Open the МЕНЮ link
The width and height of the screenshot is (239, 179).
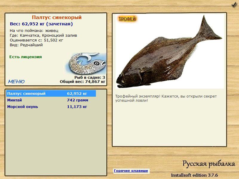point(16,81)
